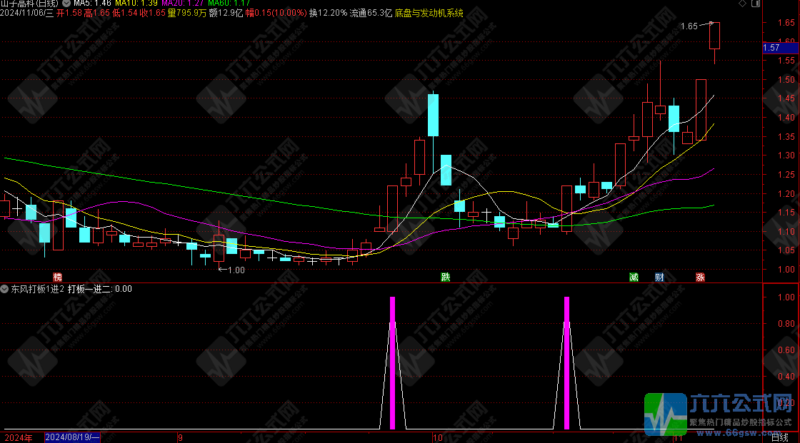Screen dimensions: 800x443
Task: Select the MA60 moving average label
Action: tap(229, 4)
